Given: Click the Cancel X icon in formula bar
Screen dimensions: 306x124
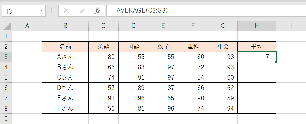Looking at the screenshot, I should 66,11.
